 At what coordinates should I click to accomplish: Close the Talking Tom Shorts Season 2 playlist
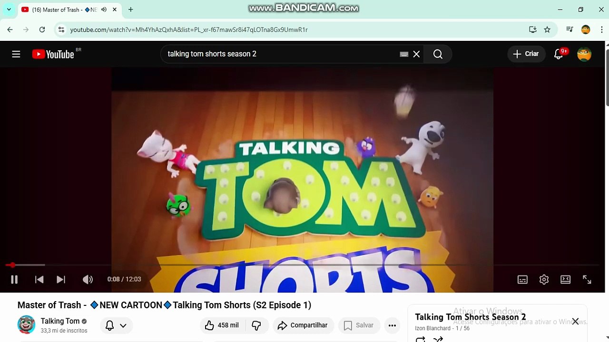pyautogui.click(x=575, y=322)
